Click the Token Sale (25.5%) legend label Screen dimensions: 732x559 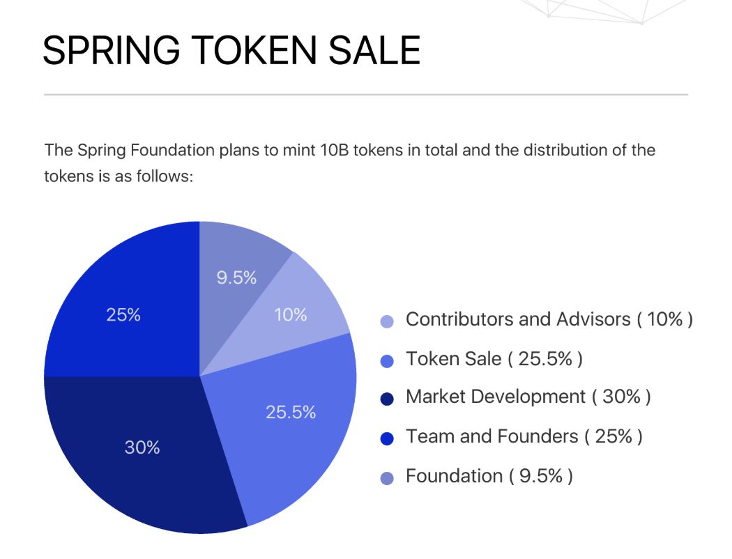click(x=494, y=359)
